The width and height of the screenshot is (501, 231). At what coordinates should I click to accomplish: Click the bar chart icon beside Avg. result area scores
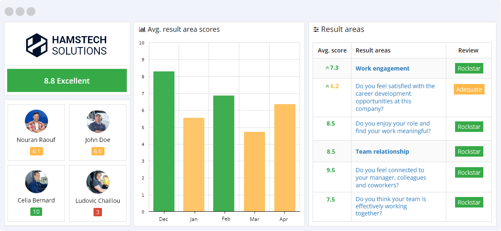[x=142, y=30]
